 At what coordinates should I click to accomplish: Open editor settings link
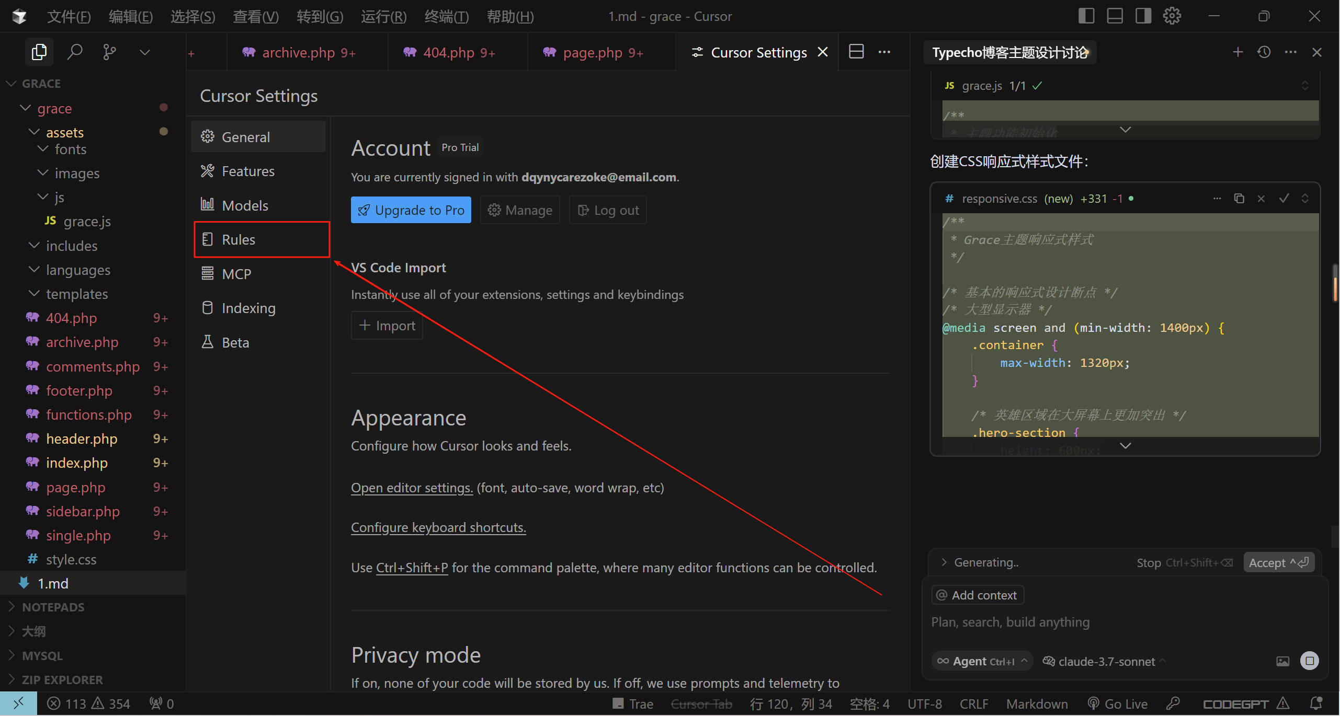click(412, 488)
